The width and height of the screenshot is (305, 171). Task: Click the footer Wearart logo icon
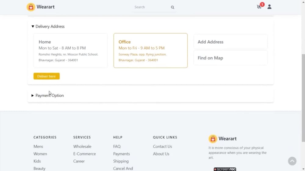[213, 139]
